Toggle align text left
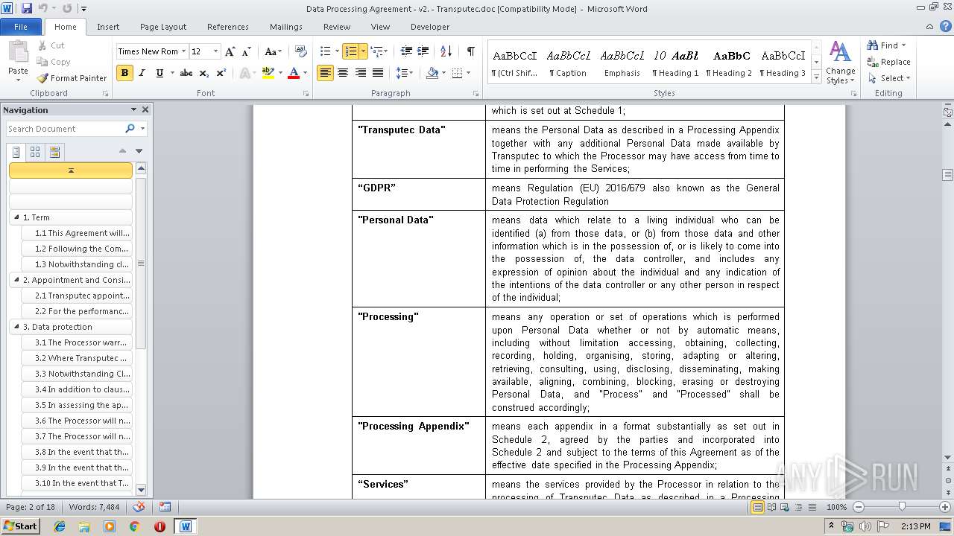The height and width of the screenshot is (536, 954). (x=325, y=73)
